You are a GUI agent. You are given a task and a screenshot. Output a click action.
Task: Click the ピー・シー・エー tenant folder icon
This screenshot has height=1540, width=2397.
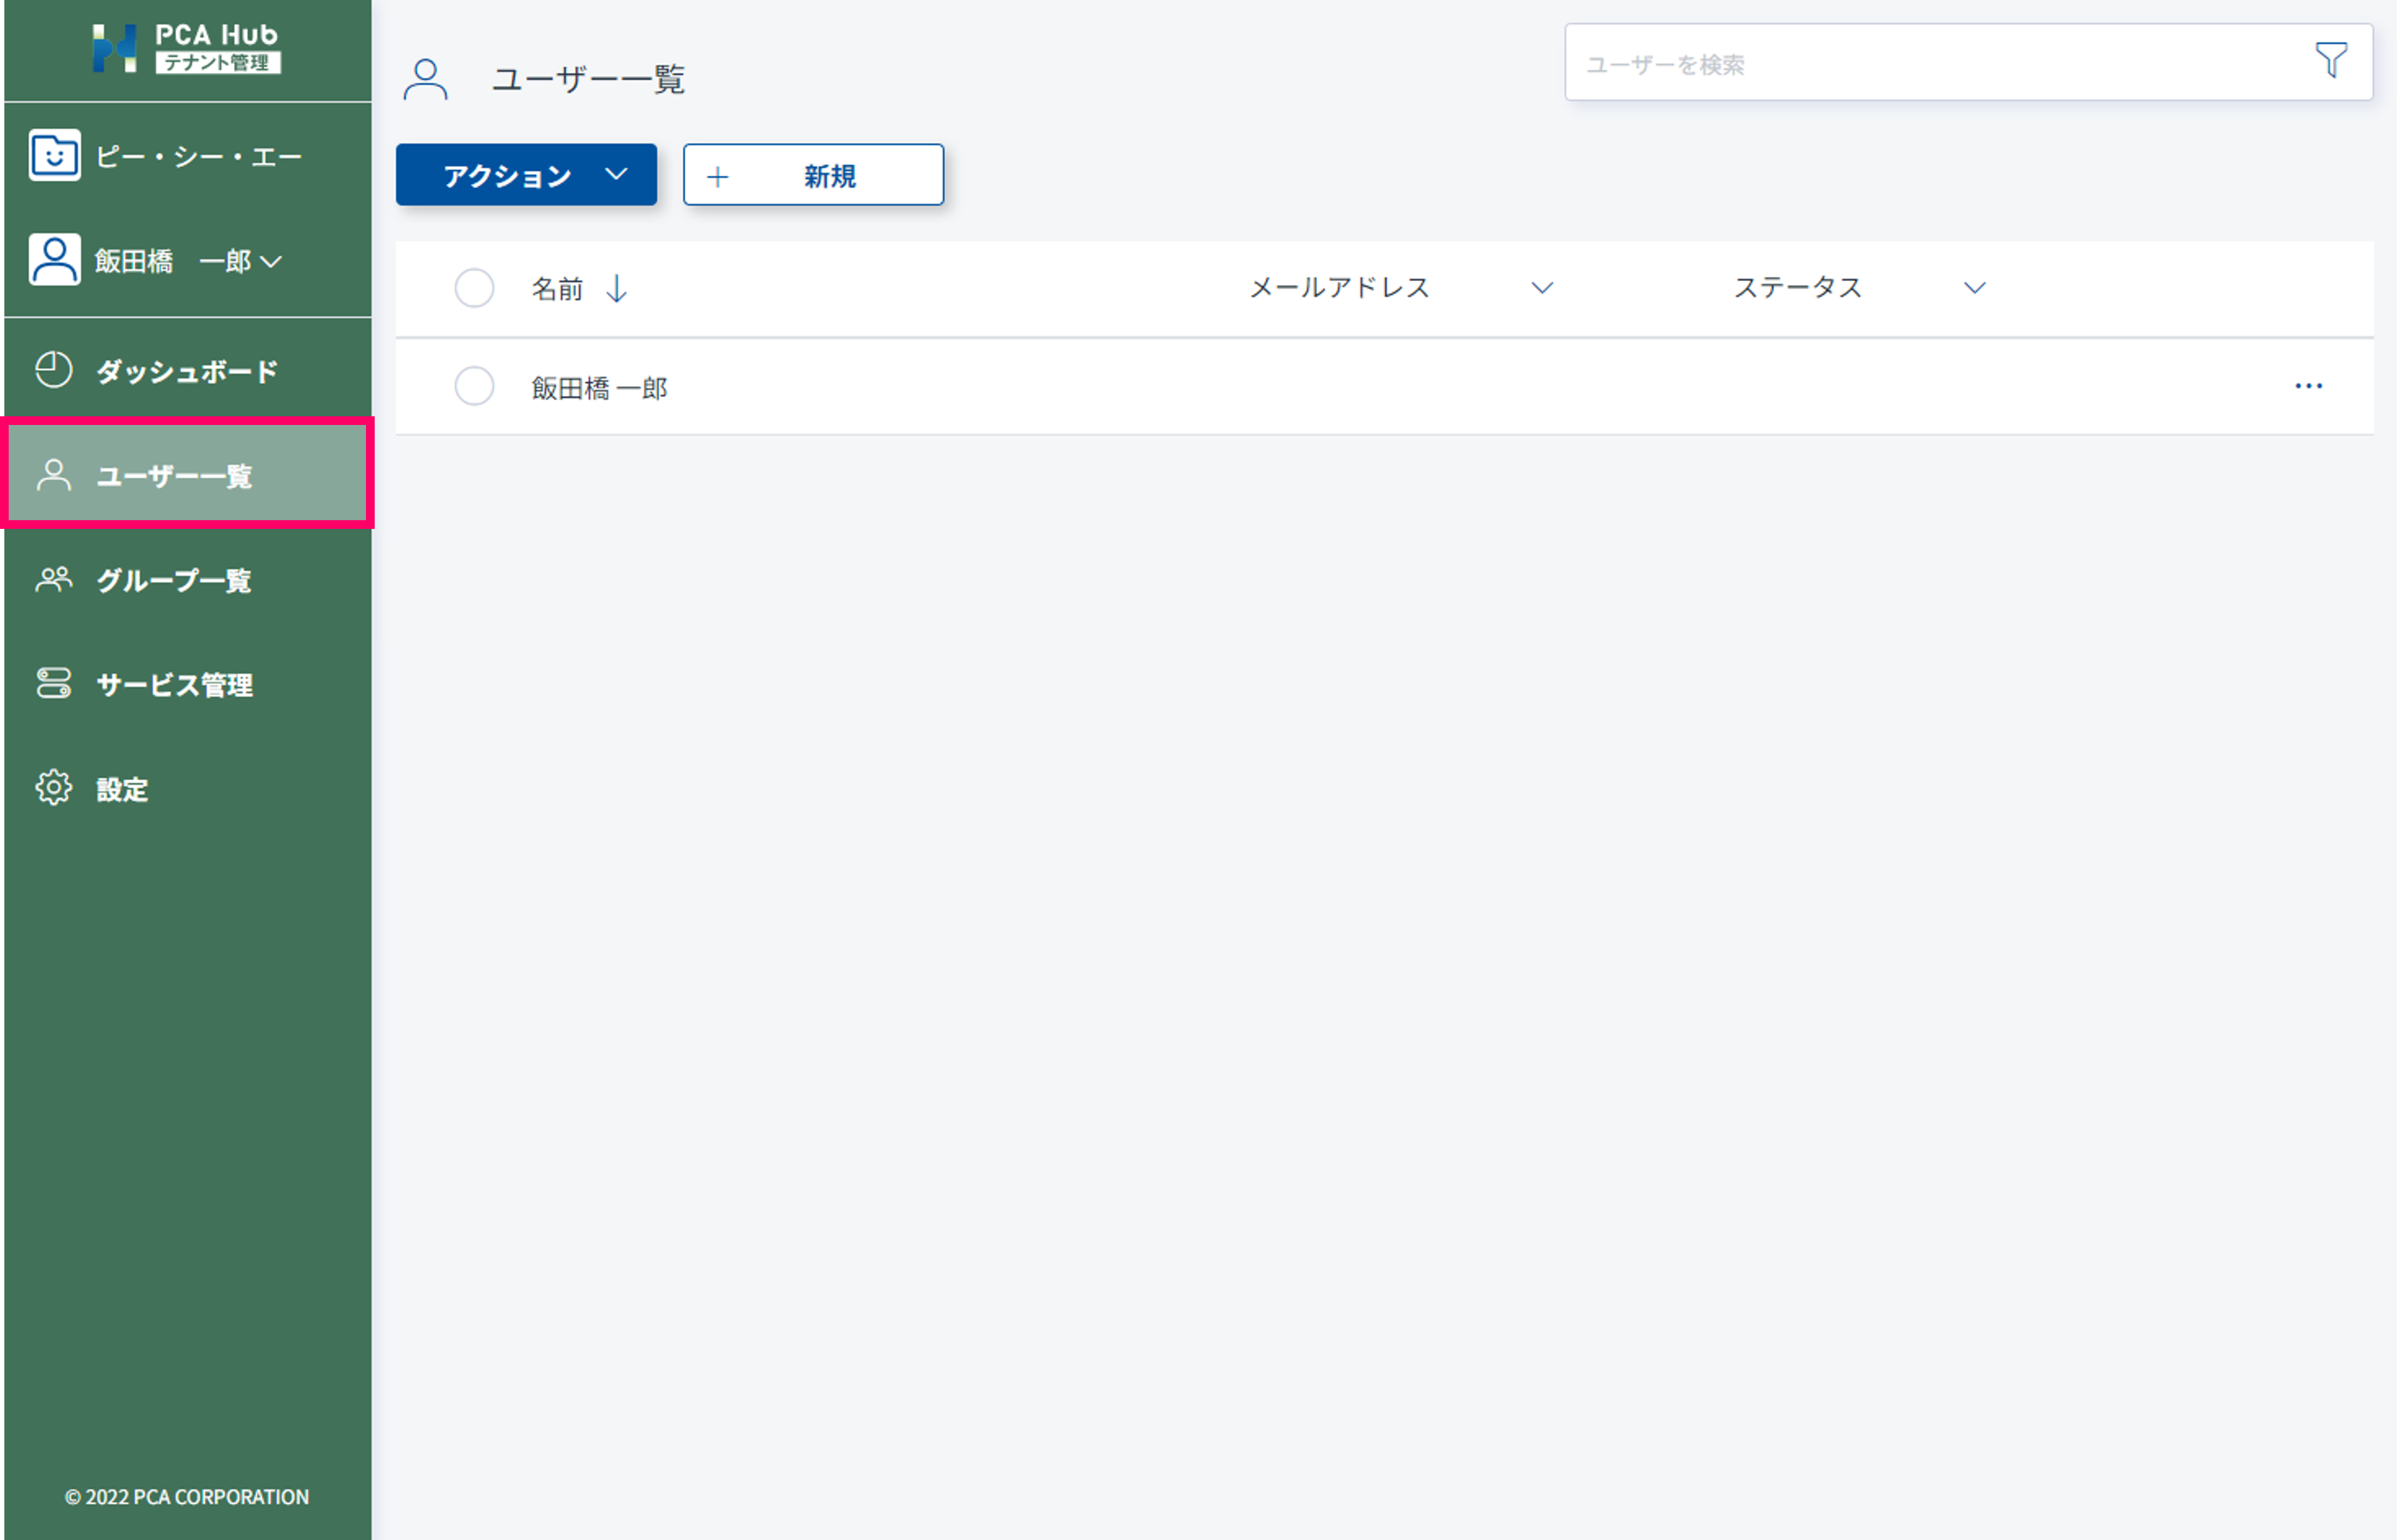[x=54, y=155]
